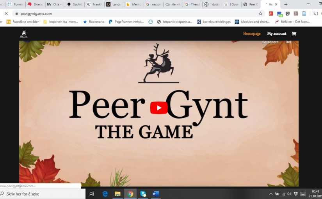
Task: Open the shopping cart icon
Action: (x=294, y=34)
